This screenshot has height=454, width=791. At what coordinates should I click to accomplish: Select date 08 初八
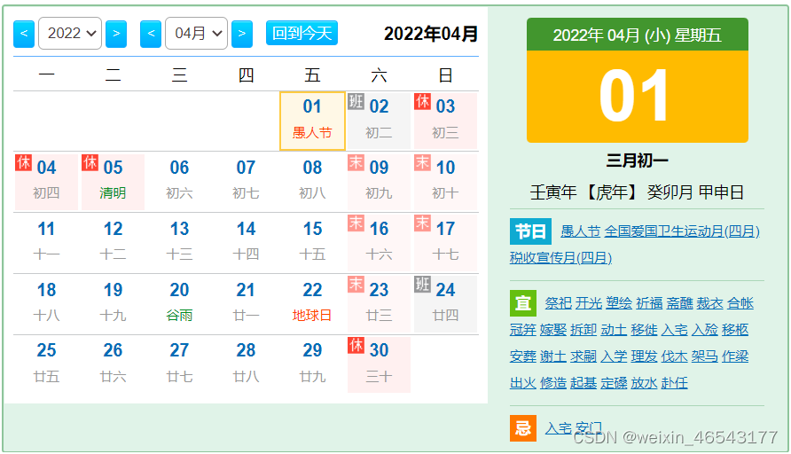tap(312, 182)
